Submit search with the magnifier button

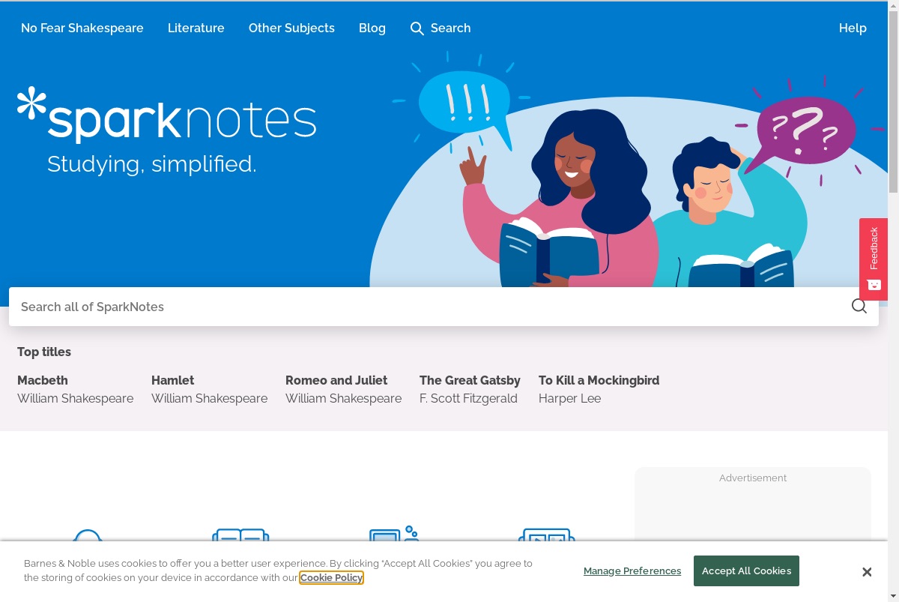point(859,307)
